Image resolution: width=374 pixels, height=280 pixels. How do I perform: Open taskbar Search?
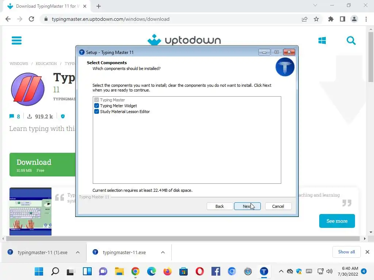tap(55, 271)
